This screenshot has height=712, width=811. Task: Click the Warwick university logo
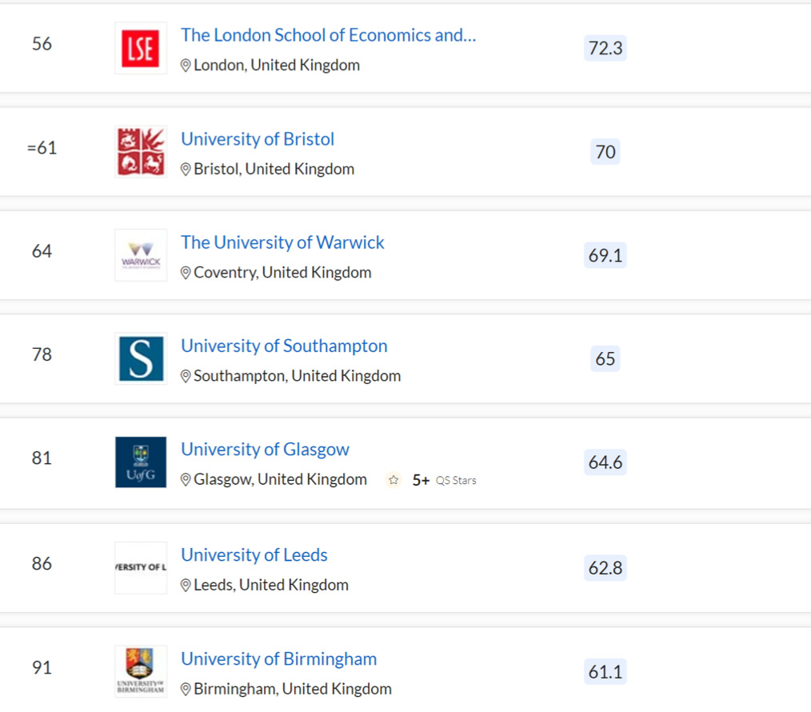pos(140,254)
